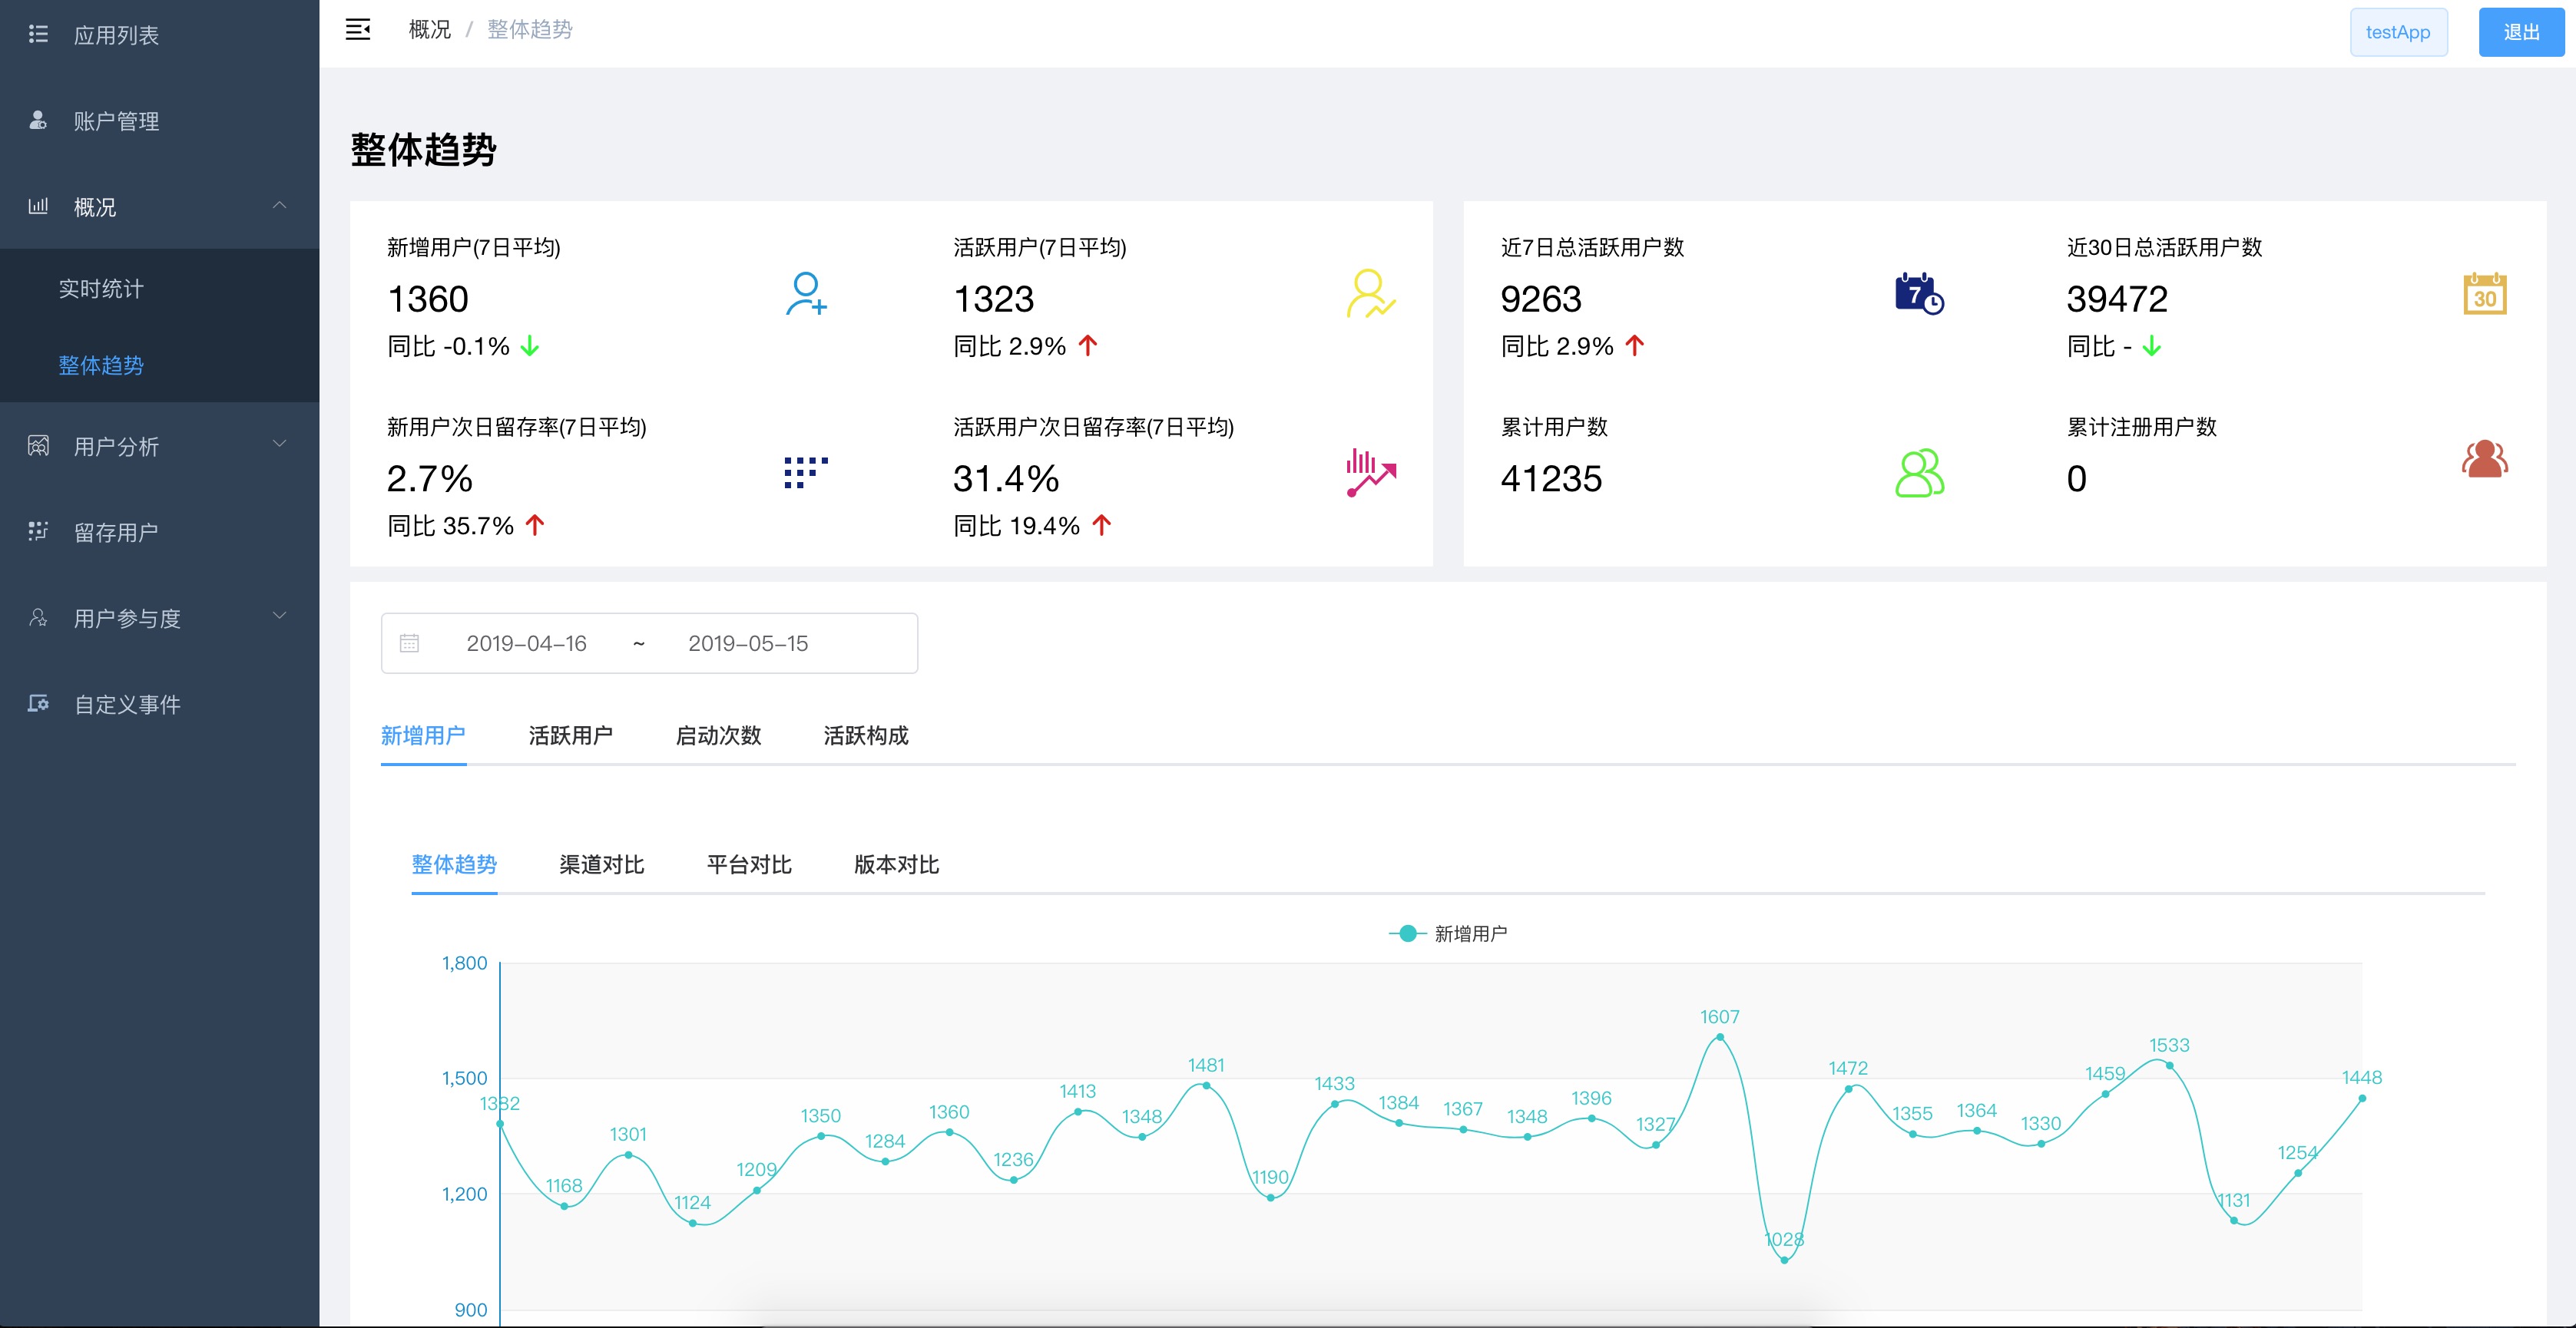Toggle the 新增用户 chart legend marker

(x=1407, y=933)
